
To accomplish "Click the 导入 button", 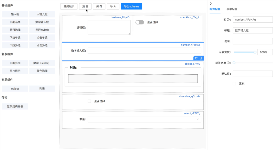I will pyautogui.click(x=113, y=6).
